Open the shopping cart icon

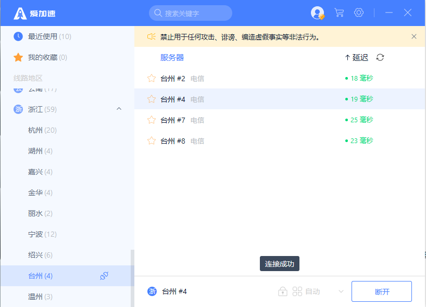(x=339, y=13)
